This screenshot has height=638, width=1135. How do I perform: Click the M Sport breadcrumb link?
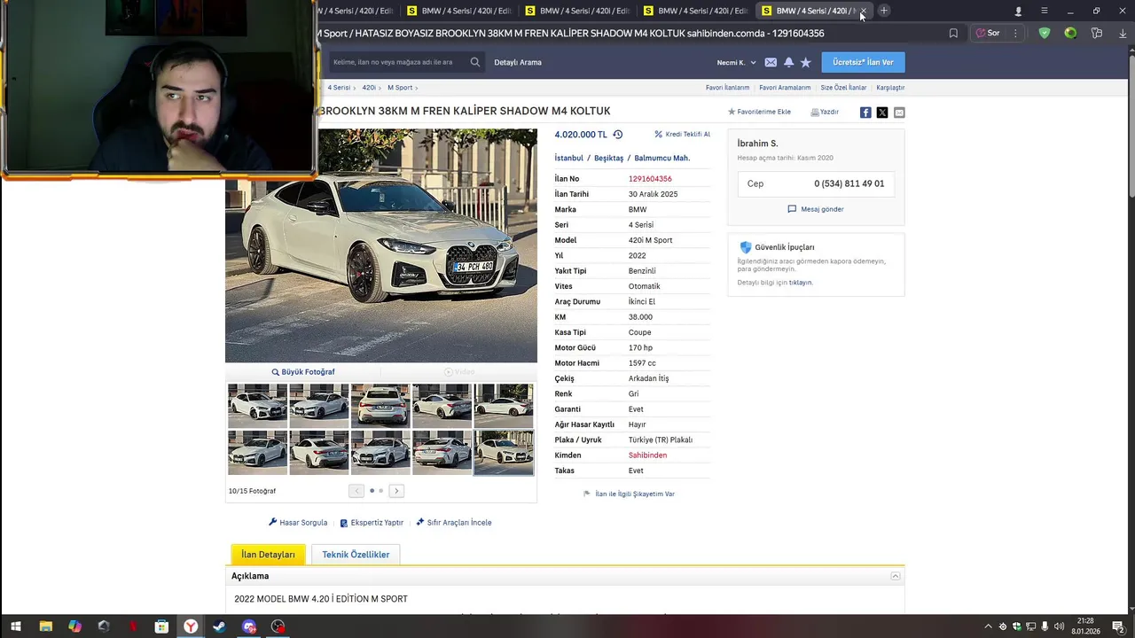(400, 88)
